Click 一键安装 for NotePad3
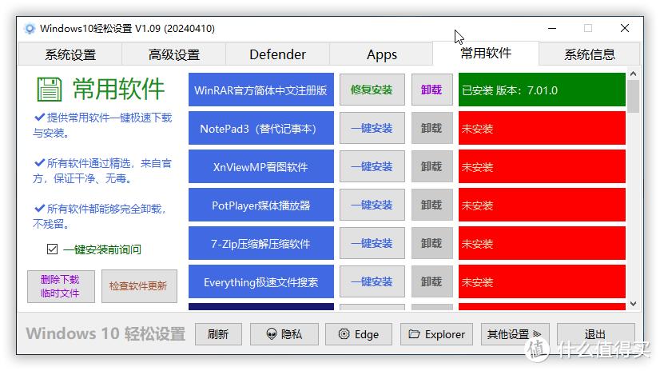Image resolution: width=660 pixels, height=371 pixels. (372, 128)
